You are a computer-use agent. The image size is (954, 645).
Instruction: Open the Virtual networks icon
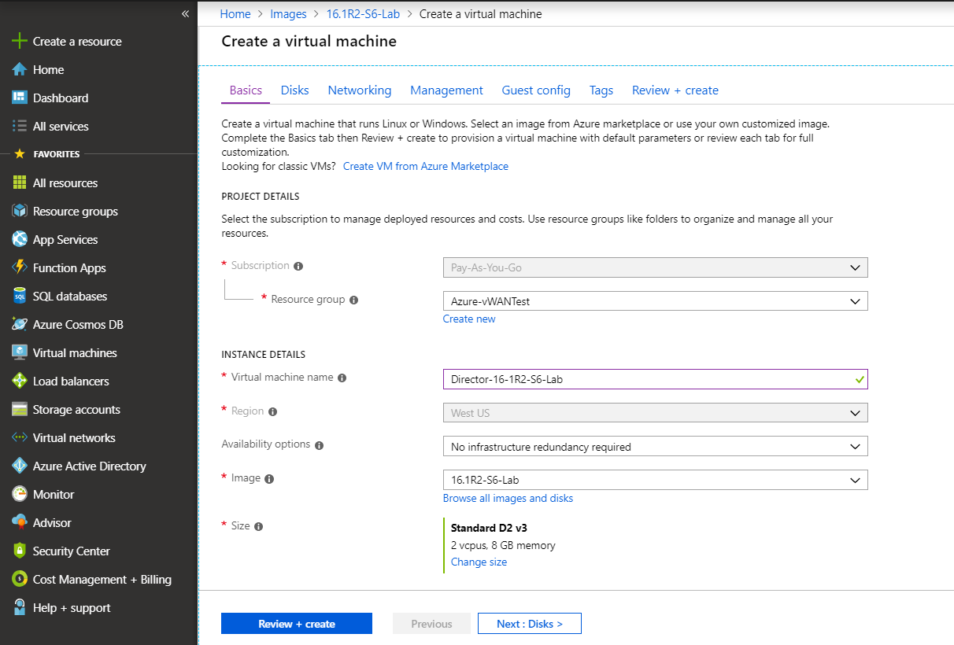point(20,437)
